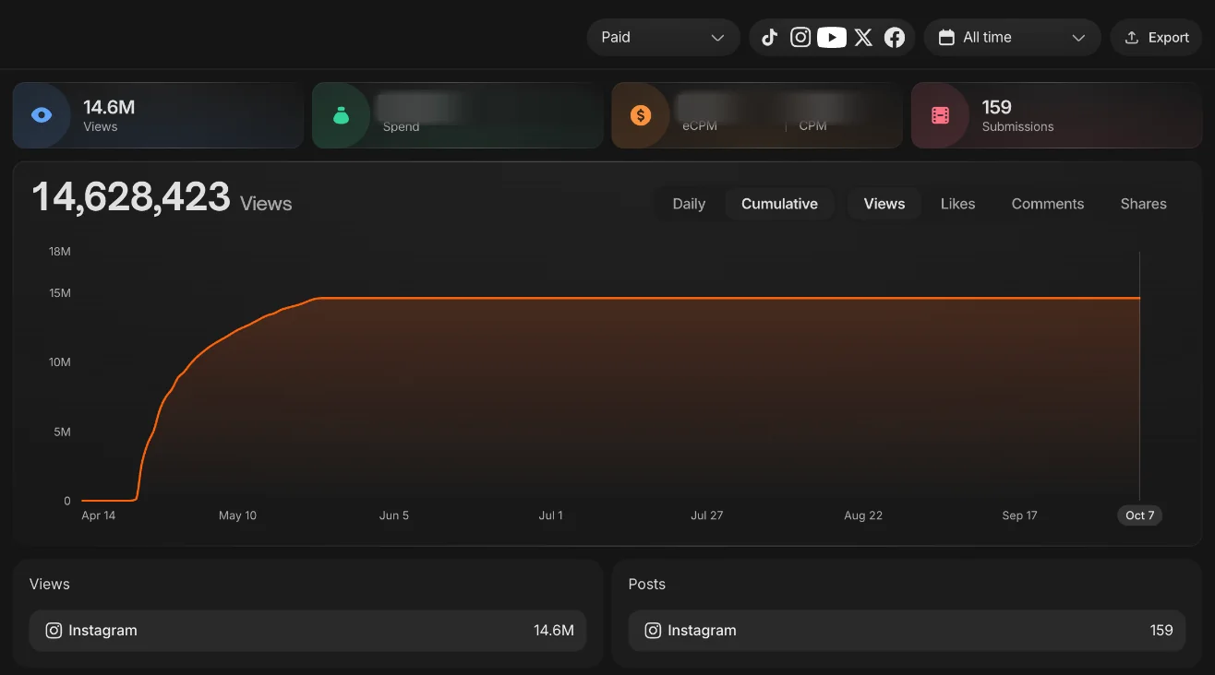Select the Shares metric tab

click(1143, 204)
